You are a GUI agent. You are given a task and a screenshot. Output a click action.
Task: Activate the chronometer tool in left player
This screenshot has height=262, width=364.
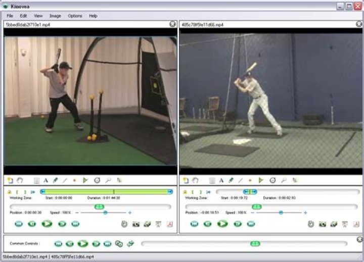tap(97, 180)
